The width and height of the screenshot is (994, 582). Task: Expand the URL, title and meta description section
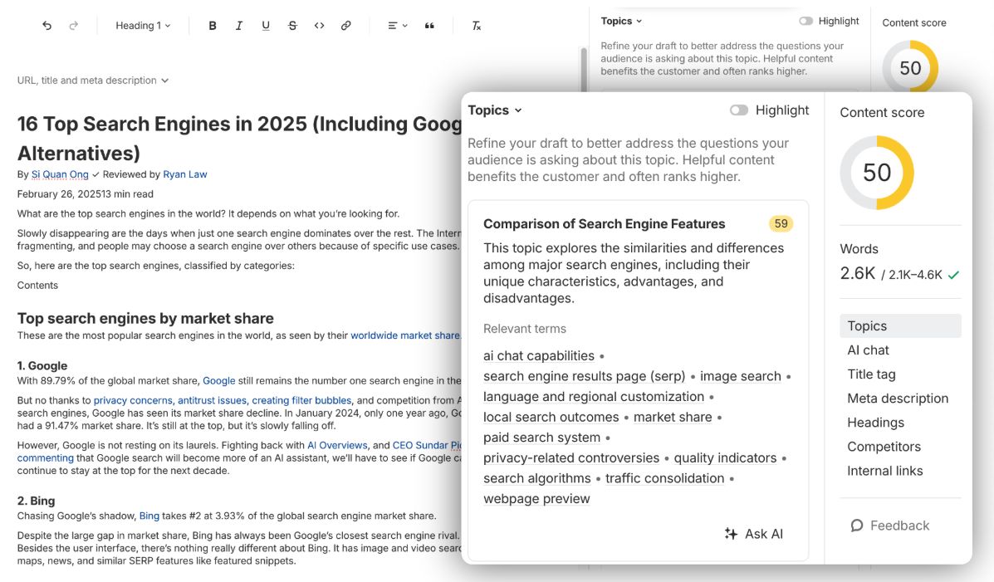[x=90, y=80]
